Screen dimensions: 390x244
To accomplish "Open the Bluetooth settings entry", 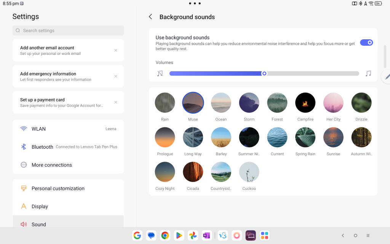I will [x=68, y=147].
